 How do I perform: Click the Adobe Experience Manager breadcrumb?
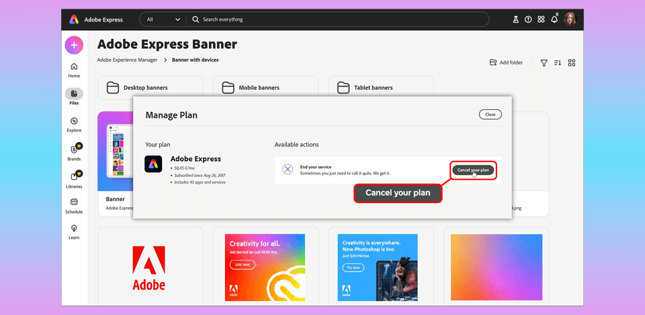click(x=127, y=60)
